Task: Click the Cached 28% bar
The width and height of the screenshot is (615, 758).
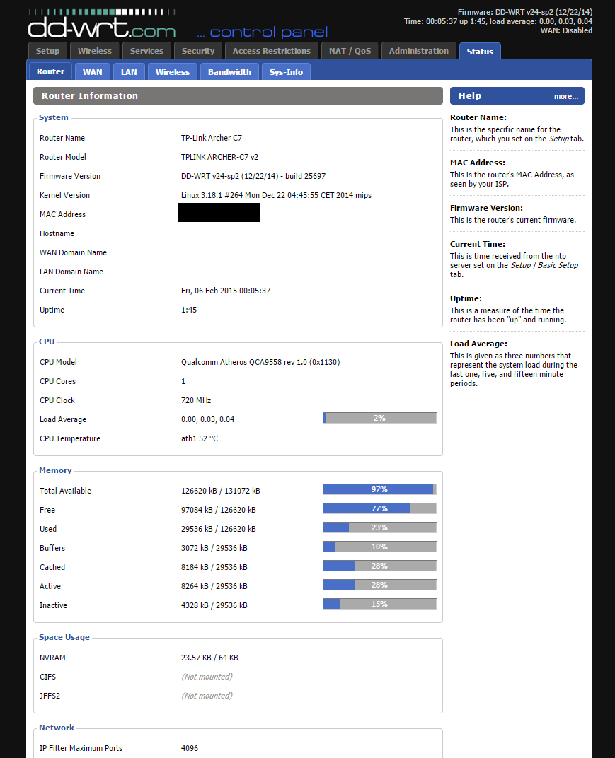Action: [x=379, y=566]
